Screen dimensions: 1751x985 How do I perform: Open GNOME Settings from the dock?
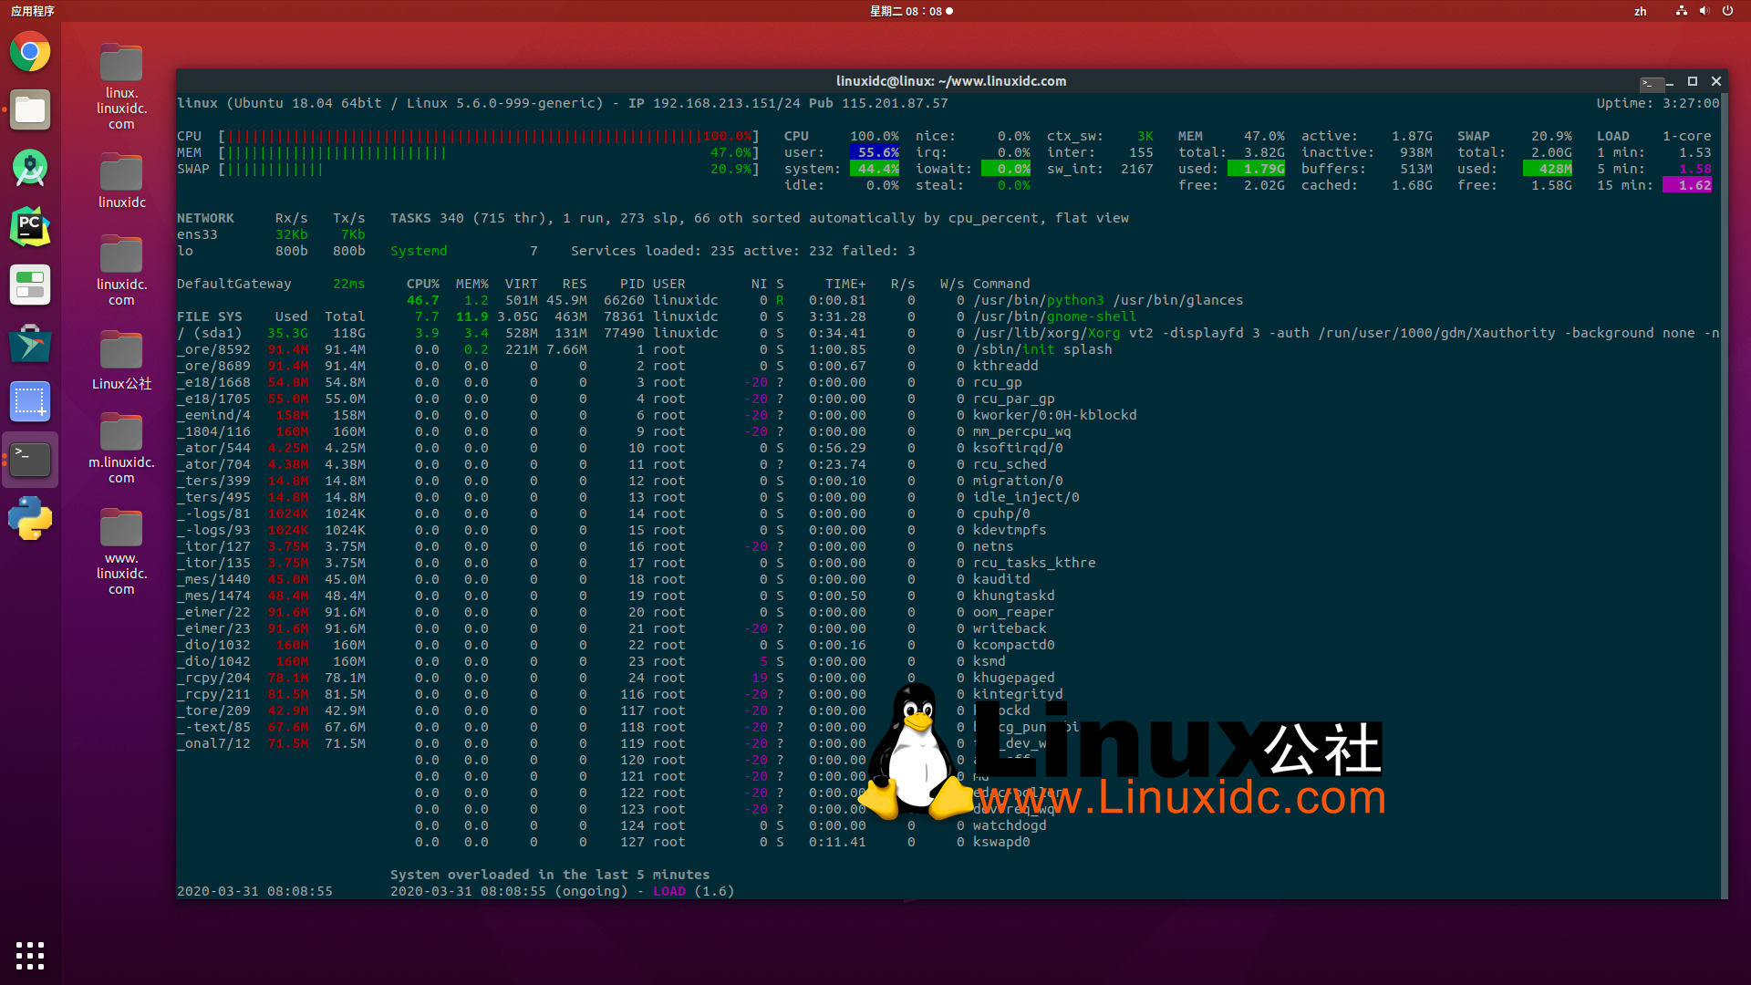point(30,285)
